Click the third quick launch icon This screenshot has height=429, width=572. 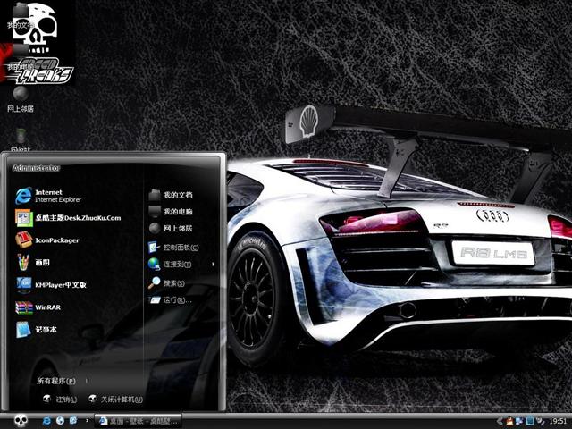click(x=73, y=421)
